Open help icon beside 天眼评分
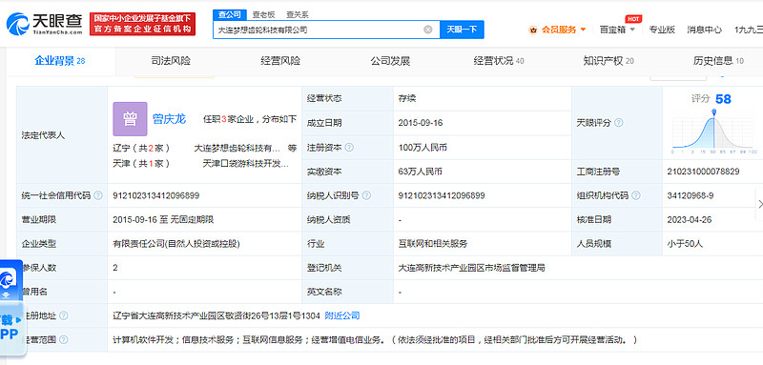This screenshot has width=763, height=365. (618, 123)
